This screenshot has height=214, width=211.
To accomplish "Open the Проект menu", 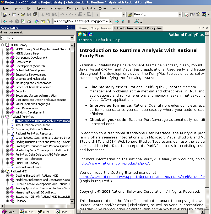I will 42,8.
